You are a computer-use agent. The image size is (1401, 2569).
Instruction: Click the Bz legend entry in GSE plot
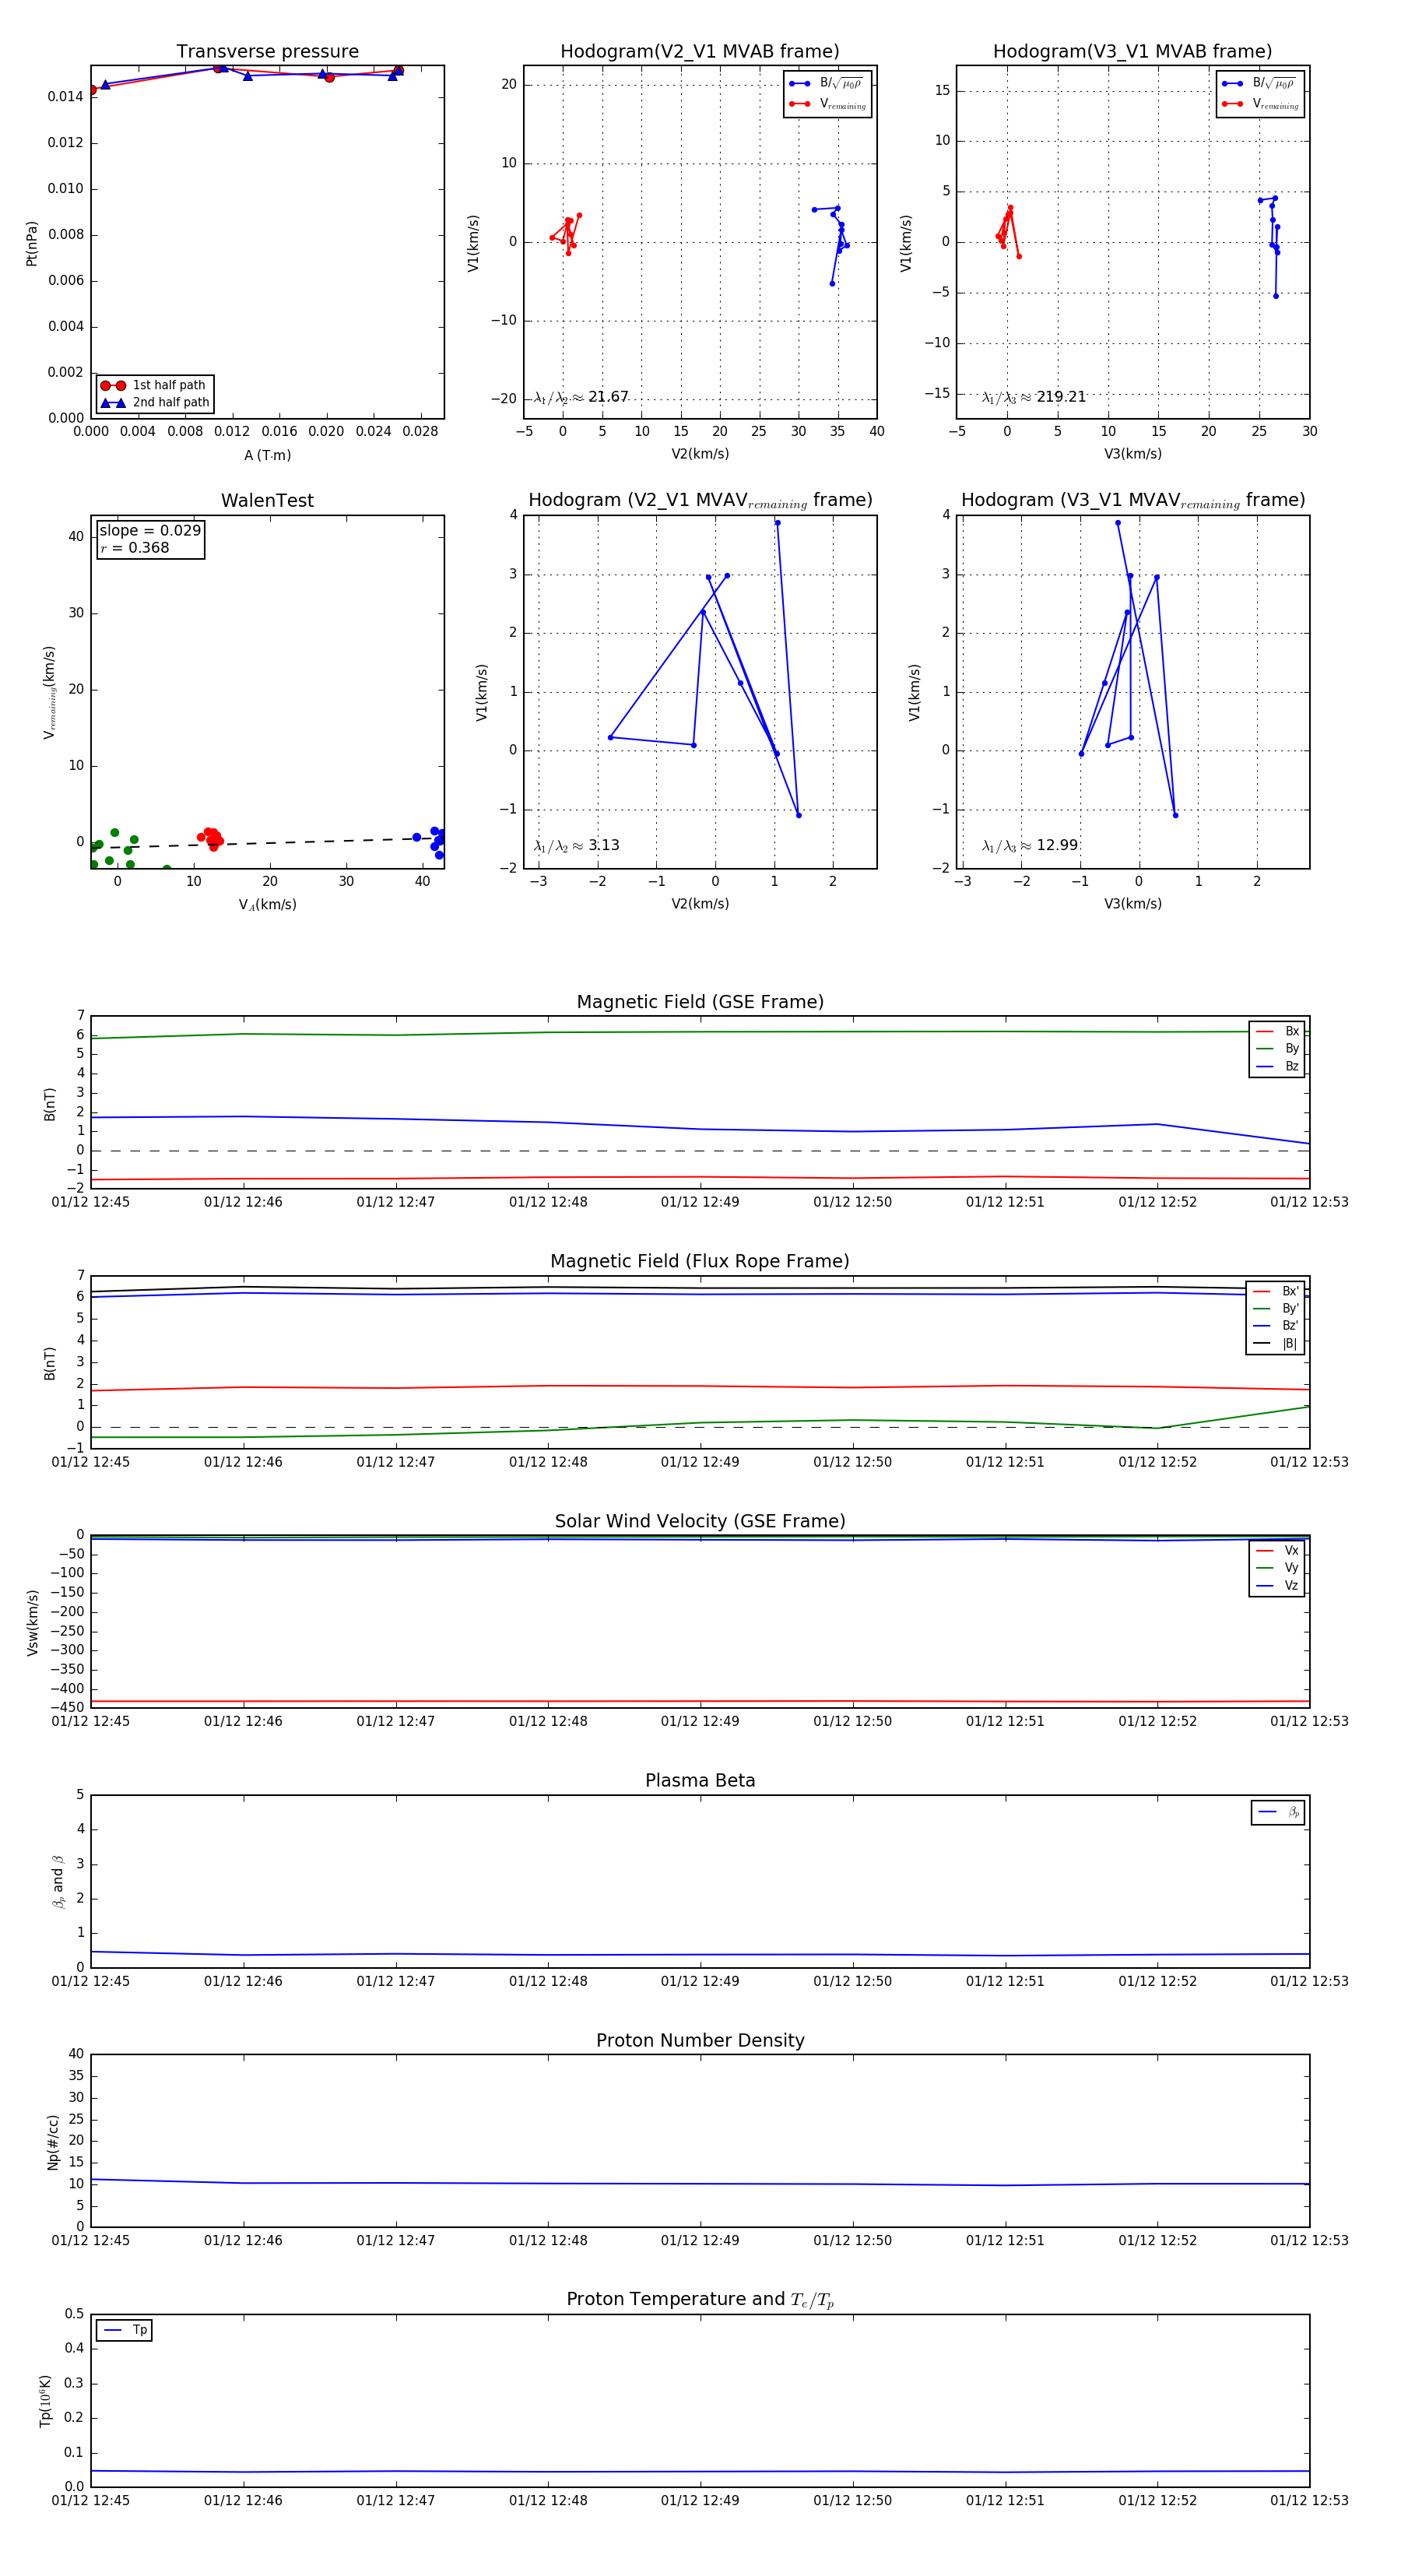(1277, 1066)
